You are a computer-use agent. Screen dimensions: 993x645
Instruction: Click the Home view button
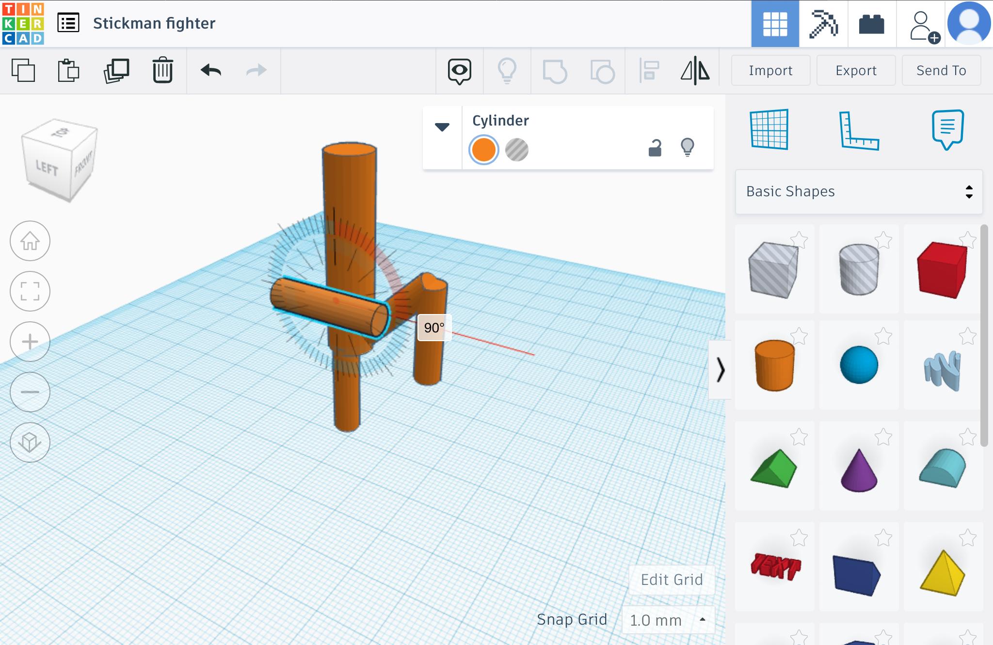[x=30, y=241]
